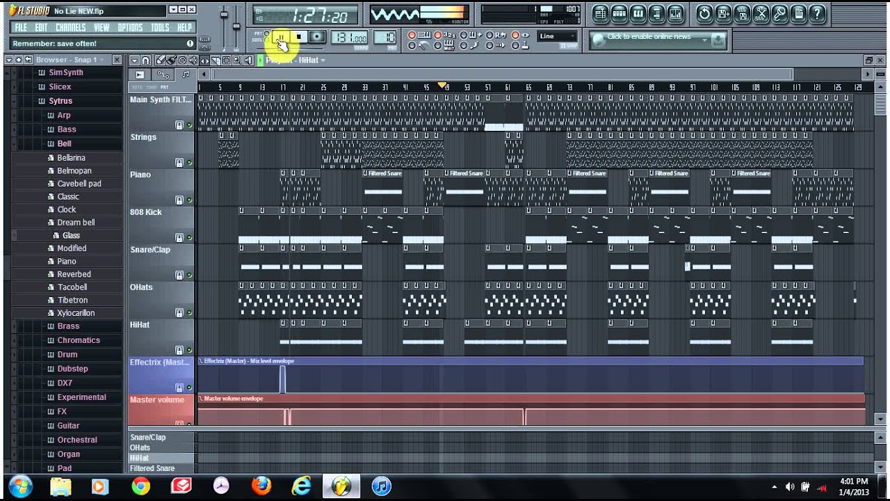This screenshot has height=501, width=890.
Task: Open the CHANNELS menu
Action: coord(71,28)
